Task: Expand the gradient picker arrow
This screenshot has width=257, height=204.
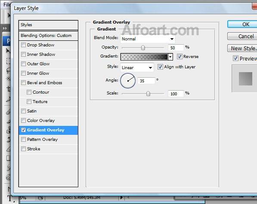Action: click(x=170, y=57)
